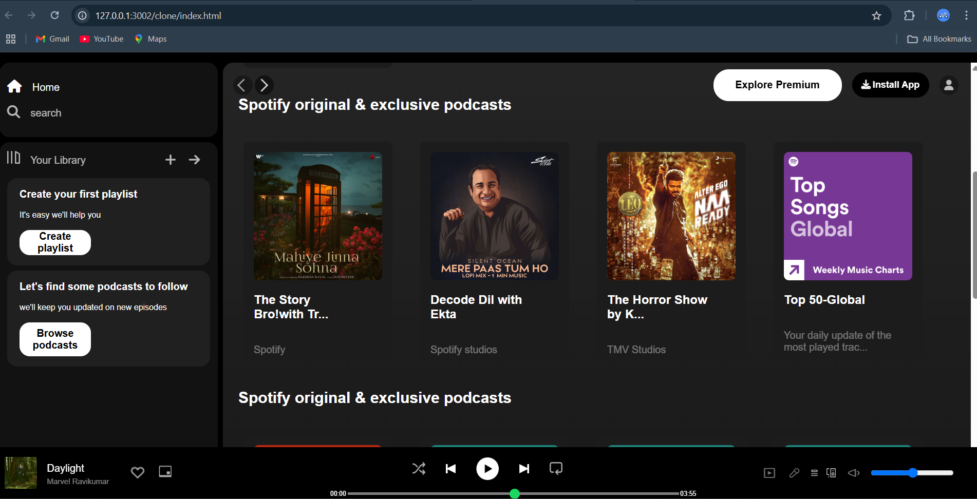Click Marvel Ravikumar artist name
This screenshot has height=499, width=977.
coord(78,482)
